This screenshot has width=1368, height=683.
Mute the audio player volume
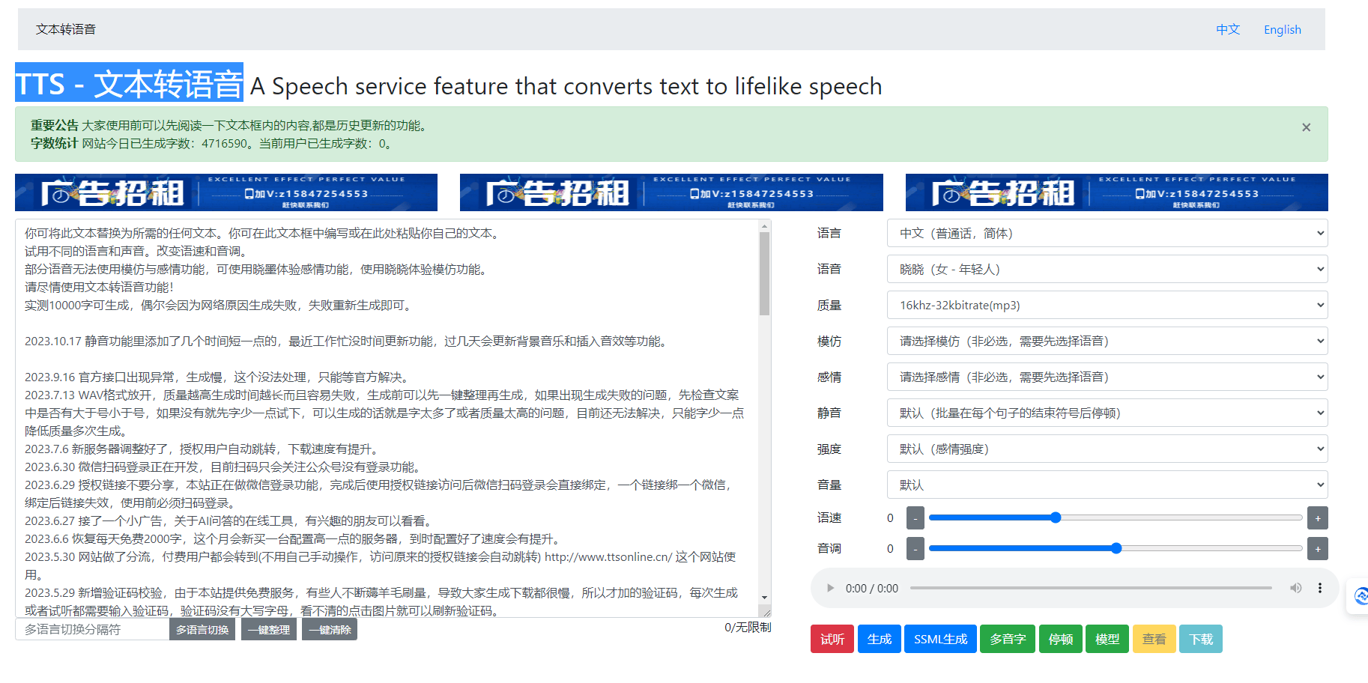tap(1295, 589)
